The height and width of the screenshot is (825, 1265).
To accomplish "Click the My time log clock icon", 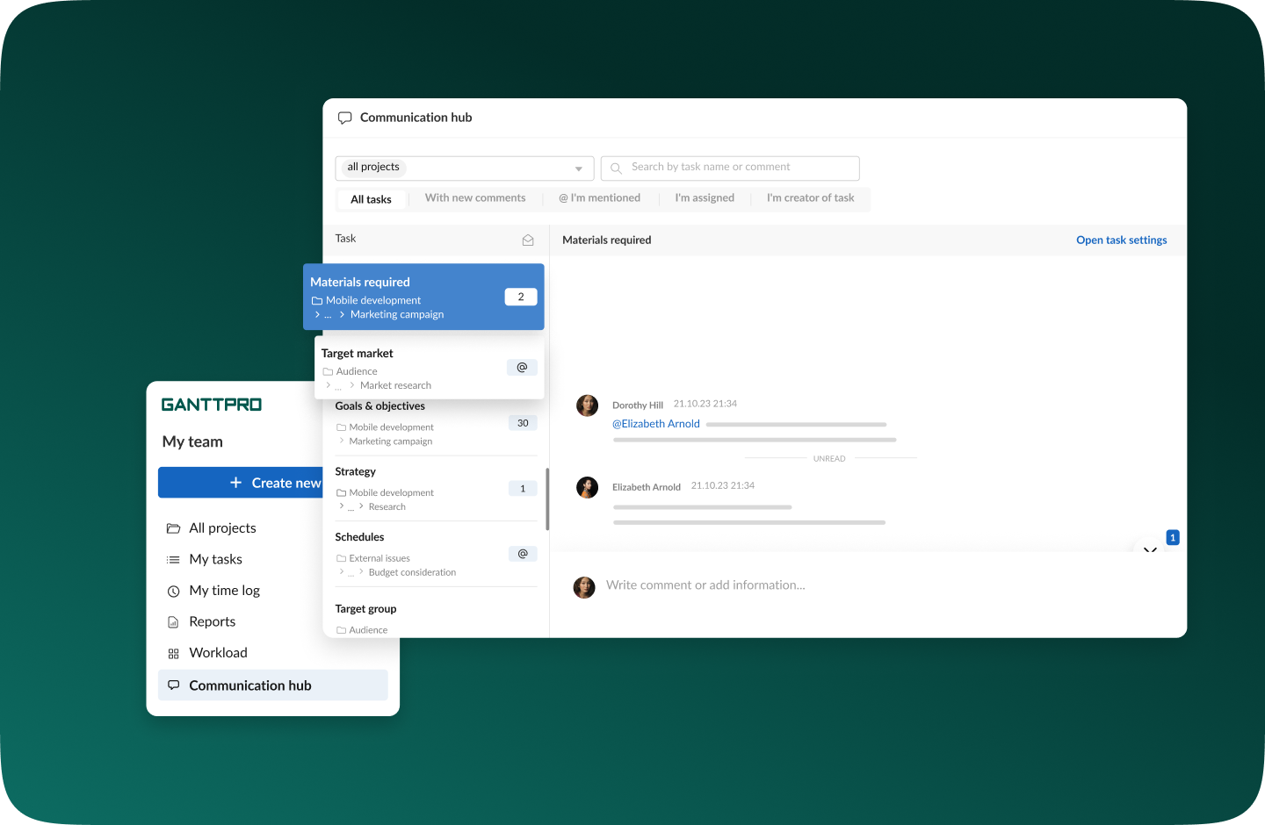I will click(173, 592).
